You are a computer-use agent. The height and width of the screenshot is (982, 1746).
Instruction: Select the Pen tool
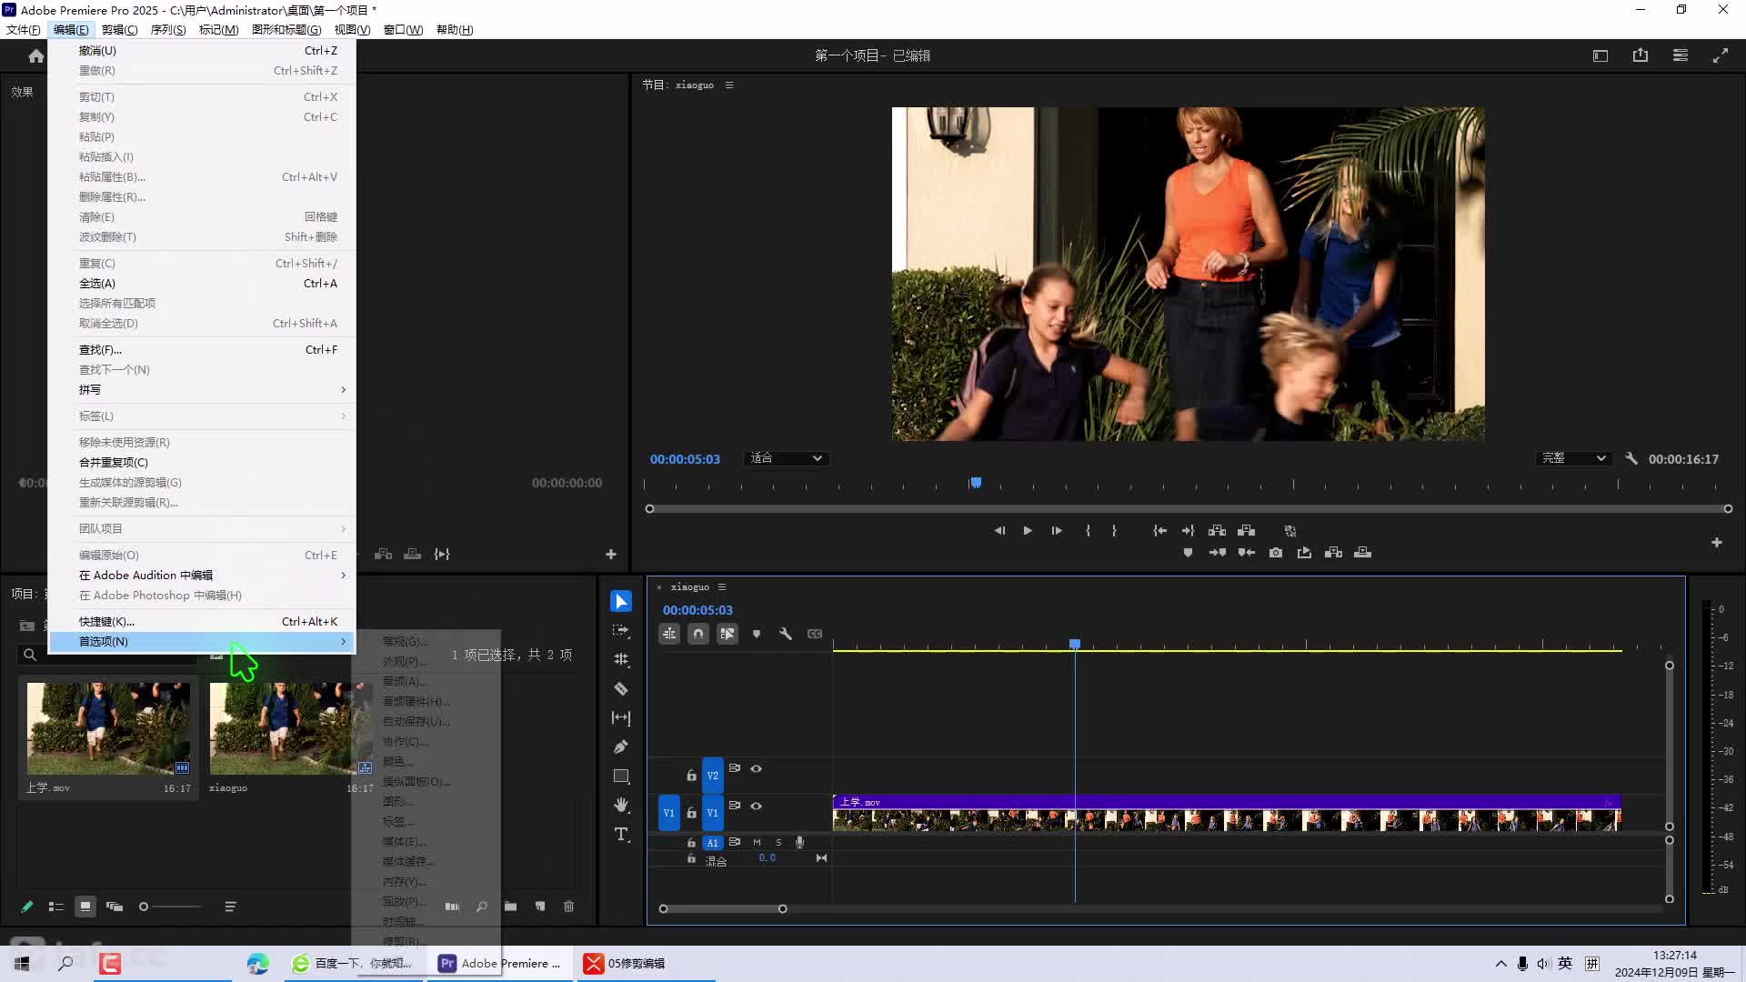[621, 747]
